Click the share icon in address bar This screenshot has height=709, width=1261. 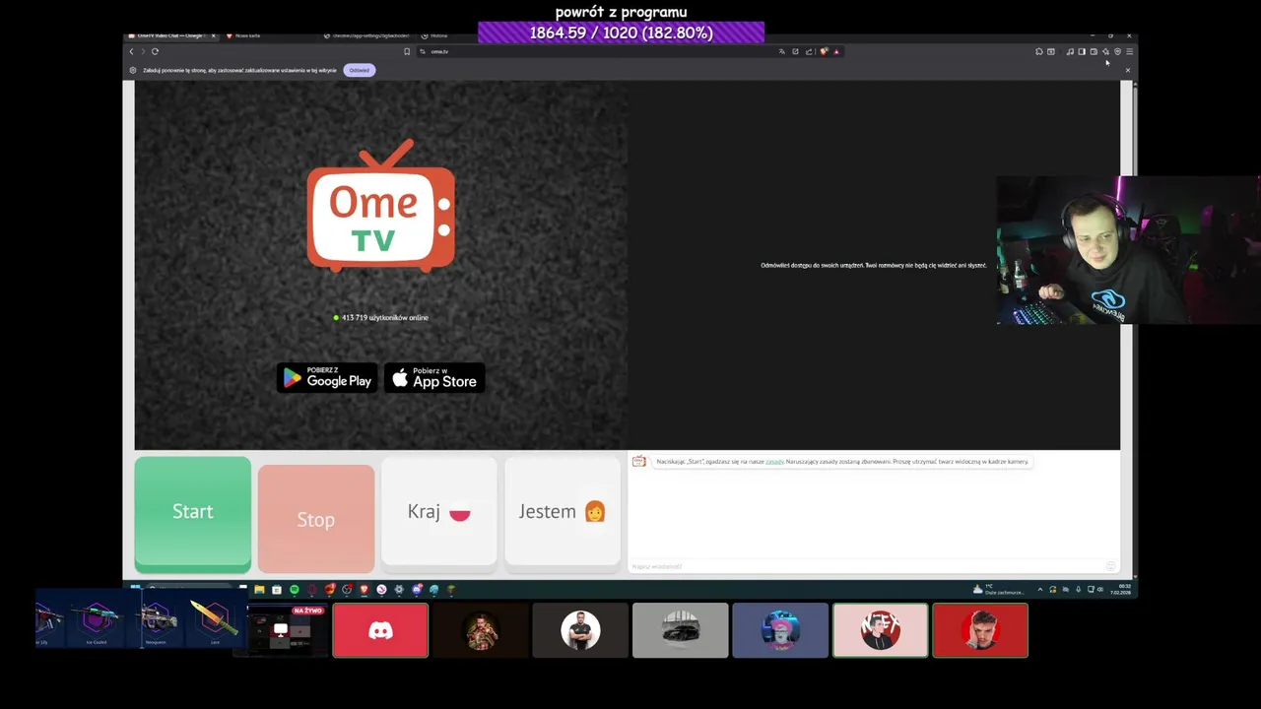coord(809,51)
